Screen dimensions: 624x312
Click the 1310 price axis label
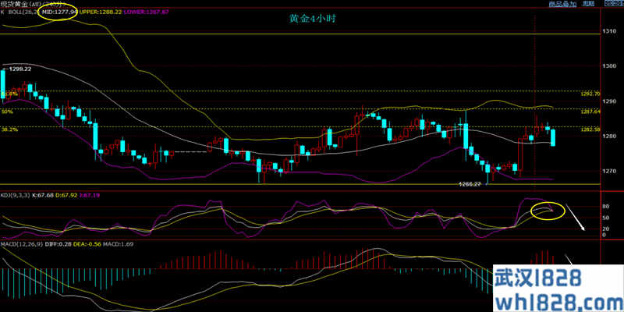609,31
